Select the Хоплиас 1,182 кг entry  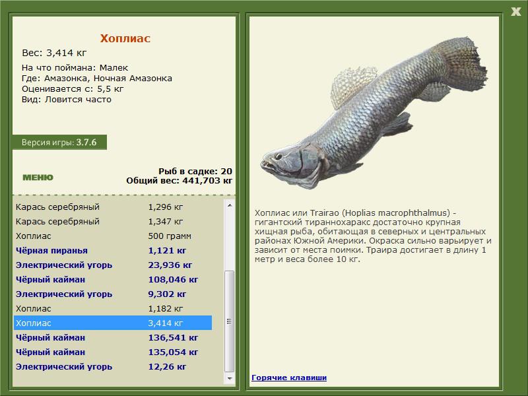tap(113, 308)
